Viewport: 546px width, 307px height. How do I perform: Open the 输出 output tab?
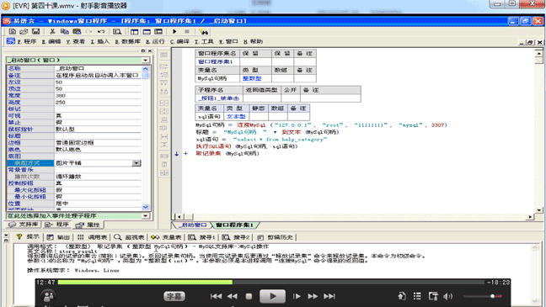tap(58, 237)
